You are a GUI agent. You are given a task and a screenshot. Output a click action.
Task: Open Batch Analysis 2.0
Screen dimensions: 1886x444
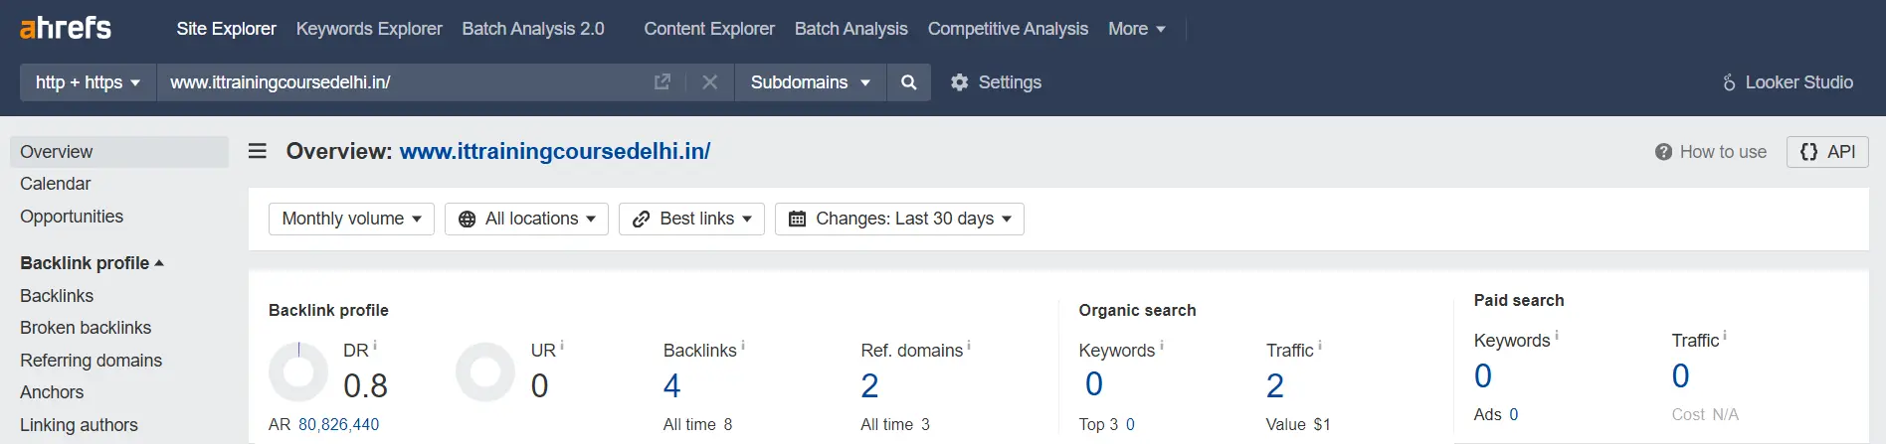pyautogui.click(x=533, y=29)
